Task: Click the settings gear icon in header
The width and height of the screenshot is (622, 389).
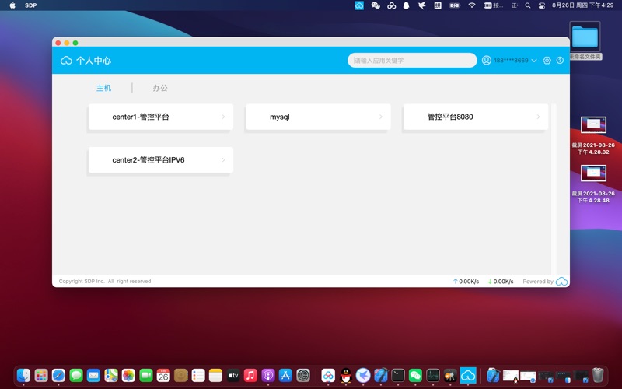Action: point(547,61)
